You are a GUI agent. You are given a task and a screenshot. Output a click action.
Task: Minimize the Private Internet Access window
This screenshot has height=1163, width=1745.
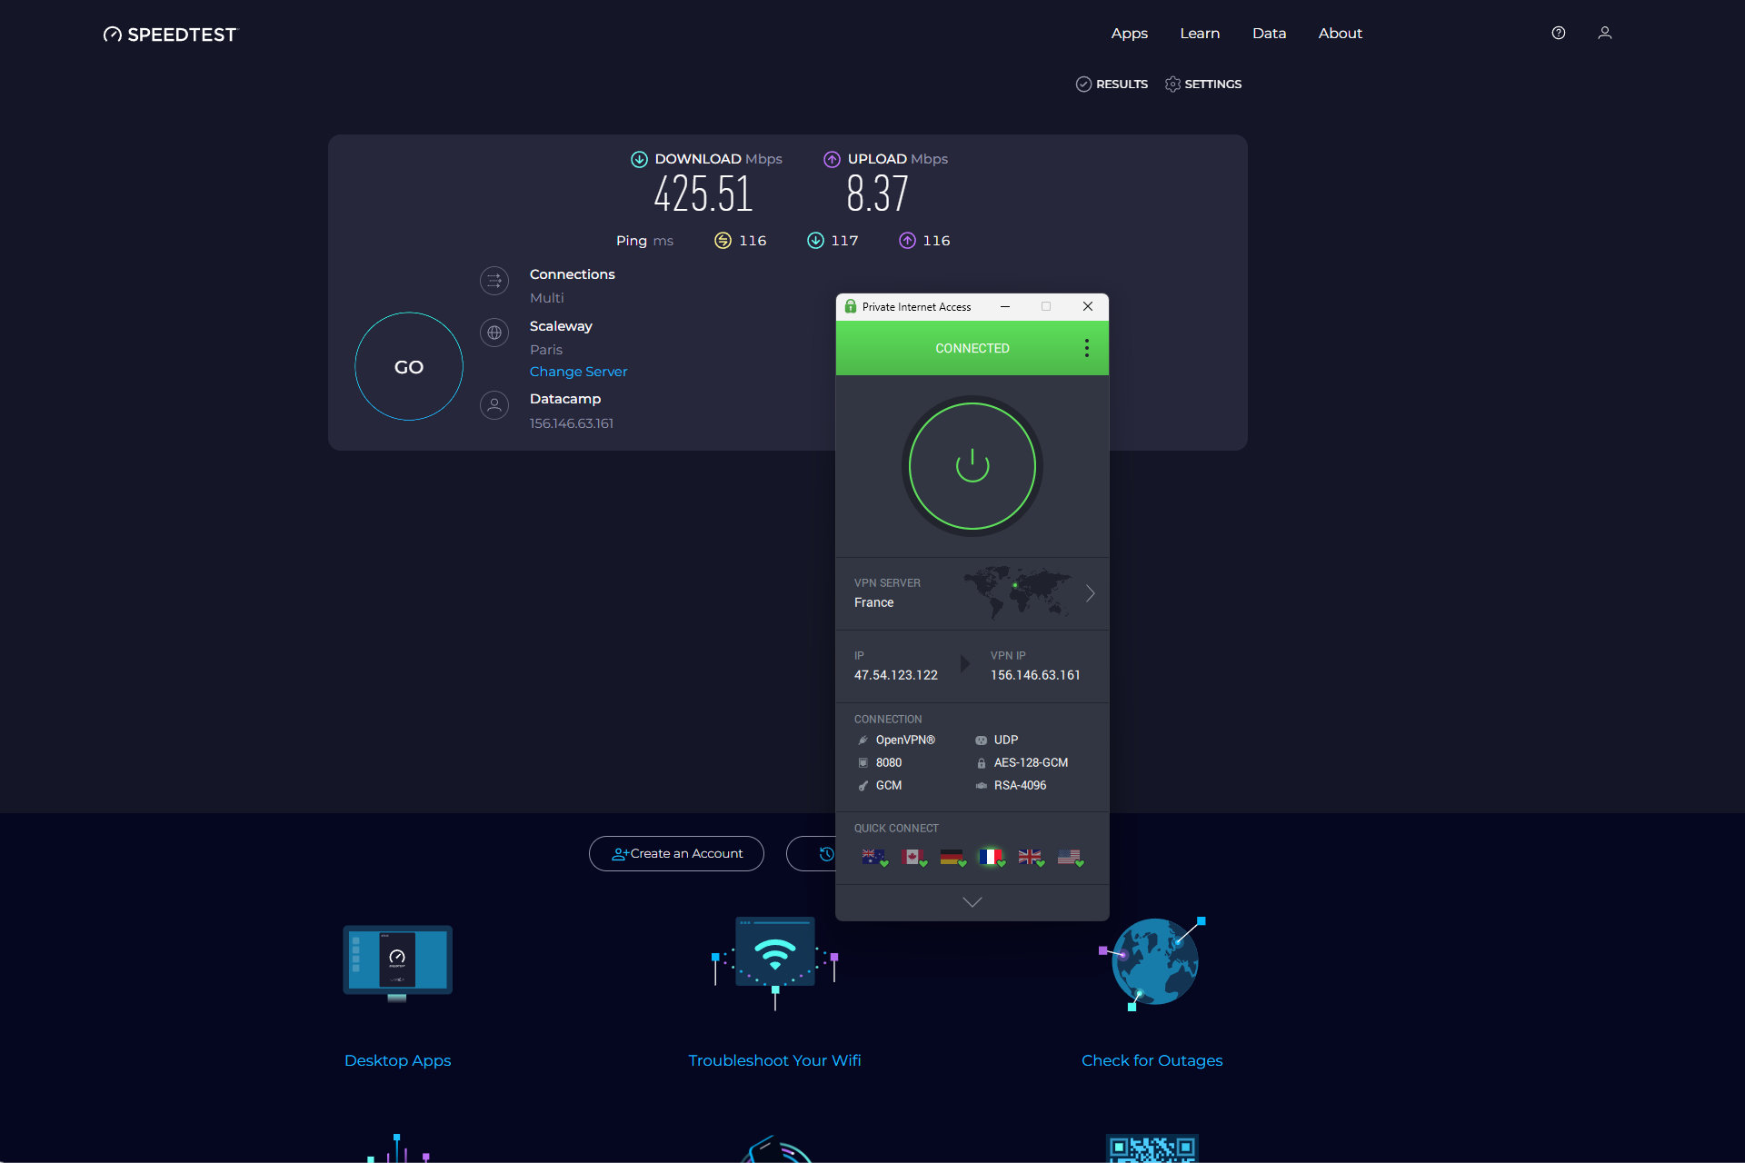pyautogui.click(x=1005, y=306)
